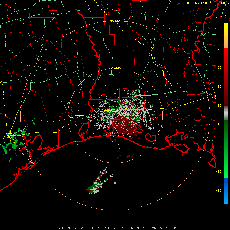Image resolution: width=230 pixels, height=230 pixels.
Task: Click the -80 scale value
Action: (218, 191)
